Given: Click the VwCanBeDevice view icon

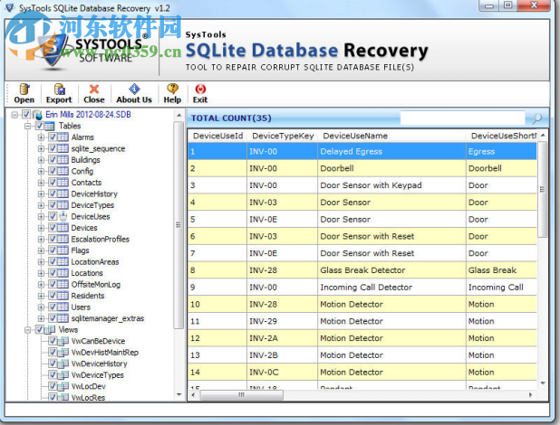Looking at the screenshot, I should (x=63, y=341).
